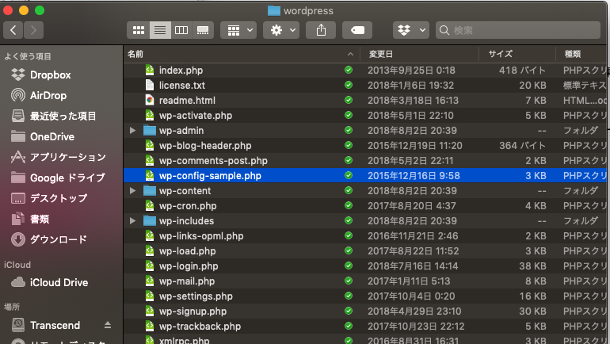Click the 38 KB size cell
This screenshot has width=610, height=344.
pyautogui.click(x=532, y=266)
